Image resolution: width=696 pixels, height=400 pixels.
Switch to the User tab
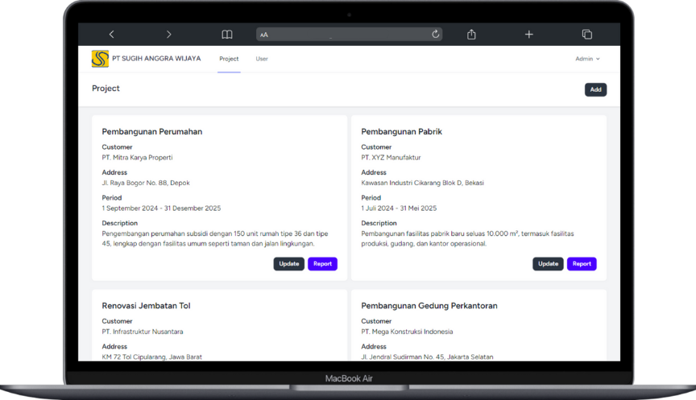coord(262,59)
